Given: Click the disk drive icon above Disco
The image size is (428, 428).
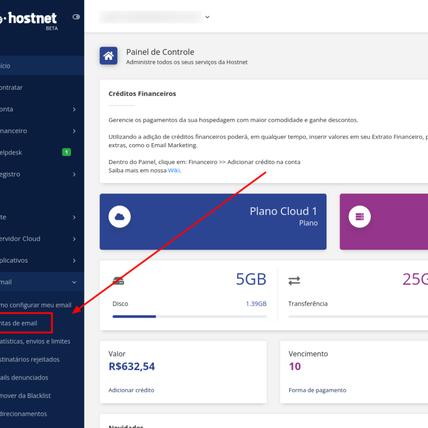Looking at the screenshot, I should [118, 281].
